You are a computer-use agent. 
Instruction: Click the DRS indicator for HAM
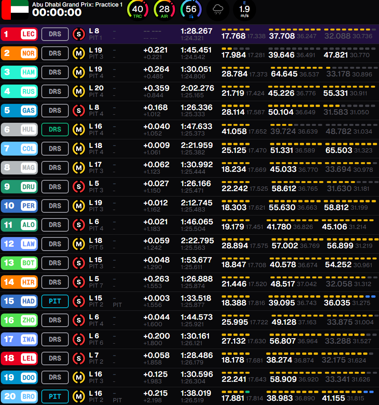point(55,72)
